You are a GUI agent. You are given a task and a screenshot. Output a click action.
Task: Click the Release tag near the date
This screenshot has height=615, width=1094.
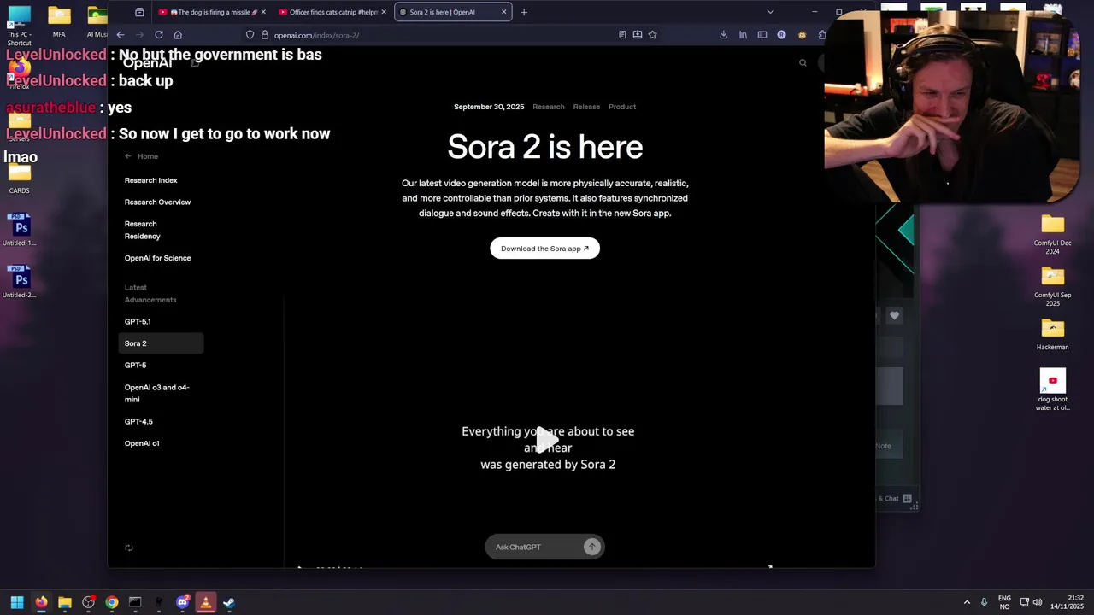pos(586,107)
